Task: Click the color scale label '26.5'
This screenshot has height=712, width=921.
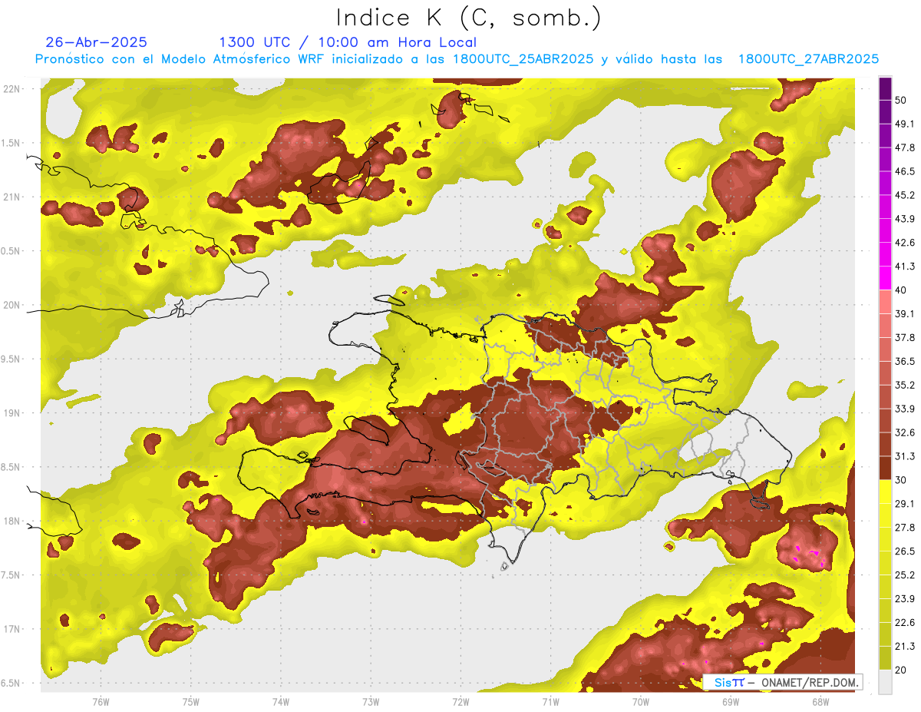Action: (904, 551)
